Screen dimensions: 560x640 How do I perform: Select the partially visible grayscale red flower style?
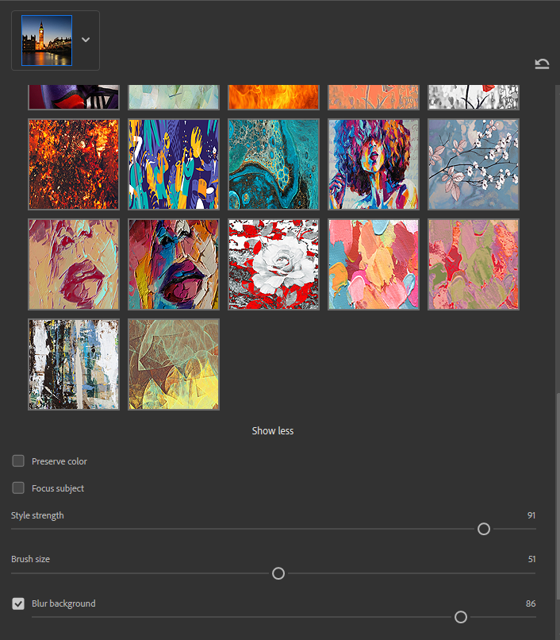pos(474,97)
